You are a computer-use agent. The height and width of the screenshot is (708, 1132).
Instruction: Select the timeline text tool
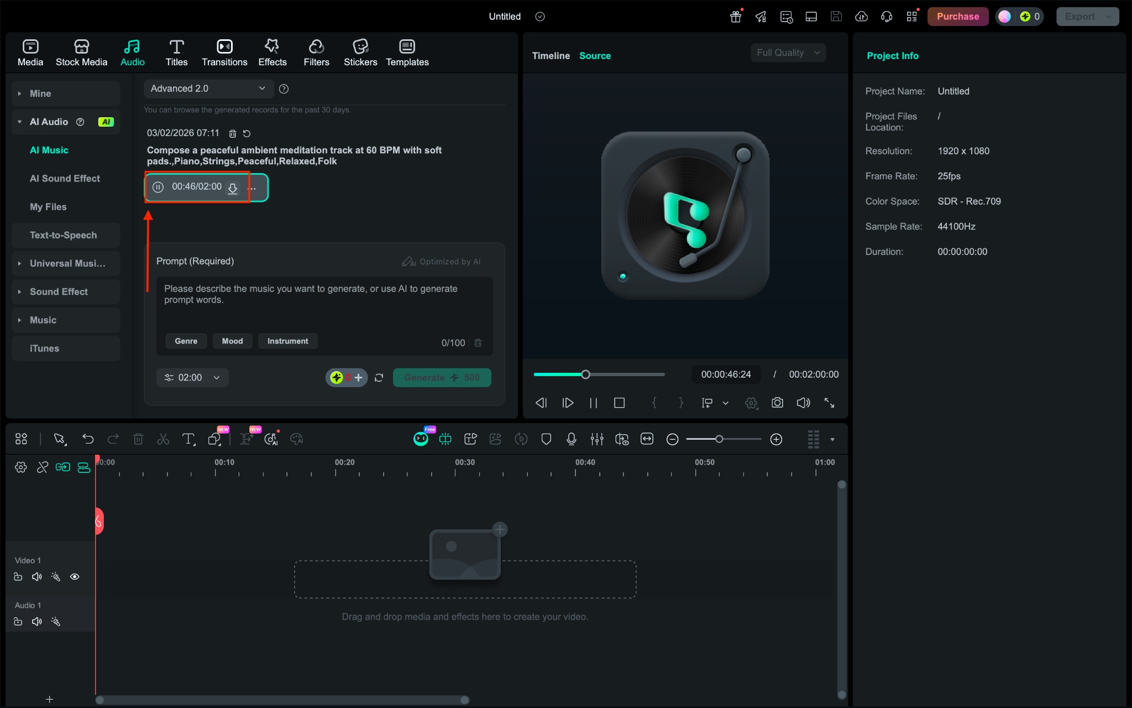(188, 439)
